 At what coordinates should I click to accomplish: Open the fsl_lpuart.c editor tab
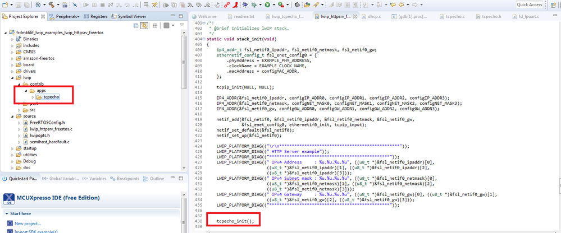[x=526, y=16]
